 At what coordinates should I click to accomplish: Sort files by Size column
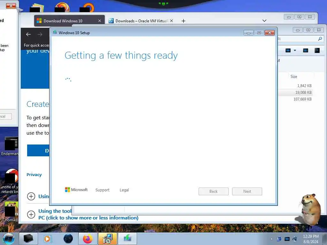pos(294,77)
